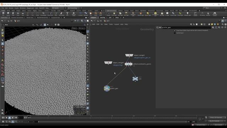Screen dimensions: 227x128
Task: Open the network editor Layout menu
Action: click(116, 25)
